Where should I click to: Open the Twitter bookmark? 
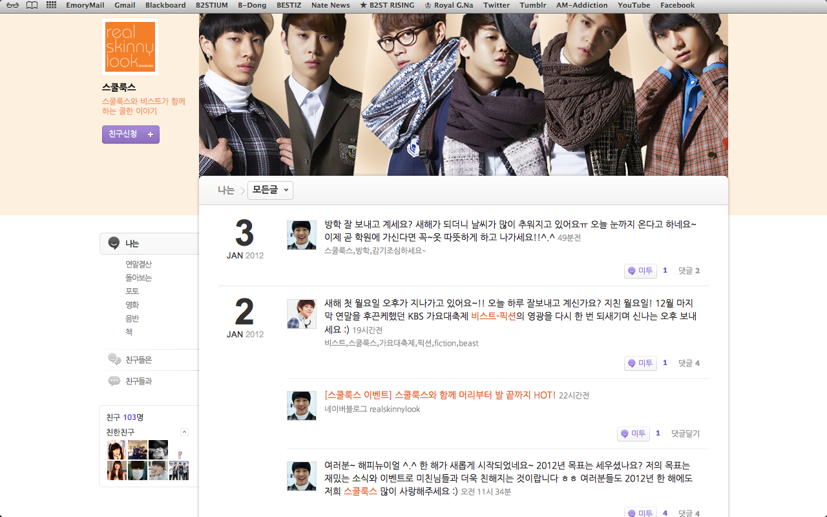496,5
